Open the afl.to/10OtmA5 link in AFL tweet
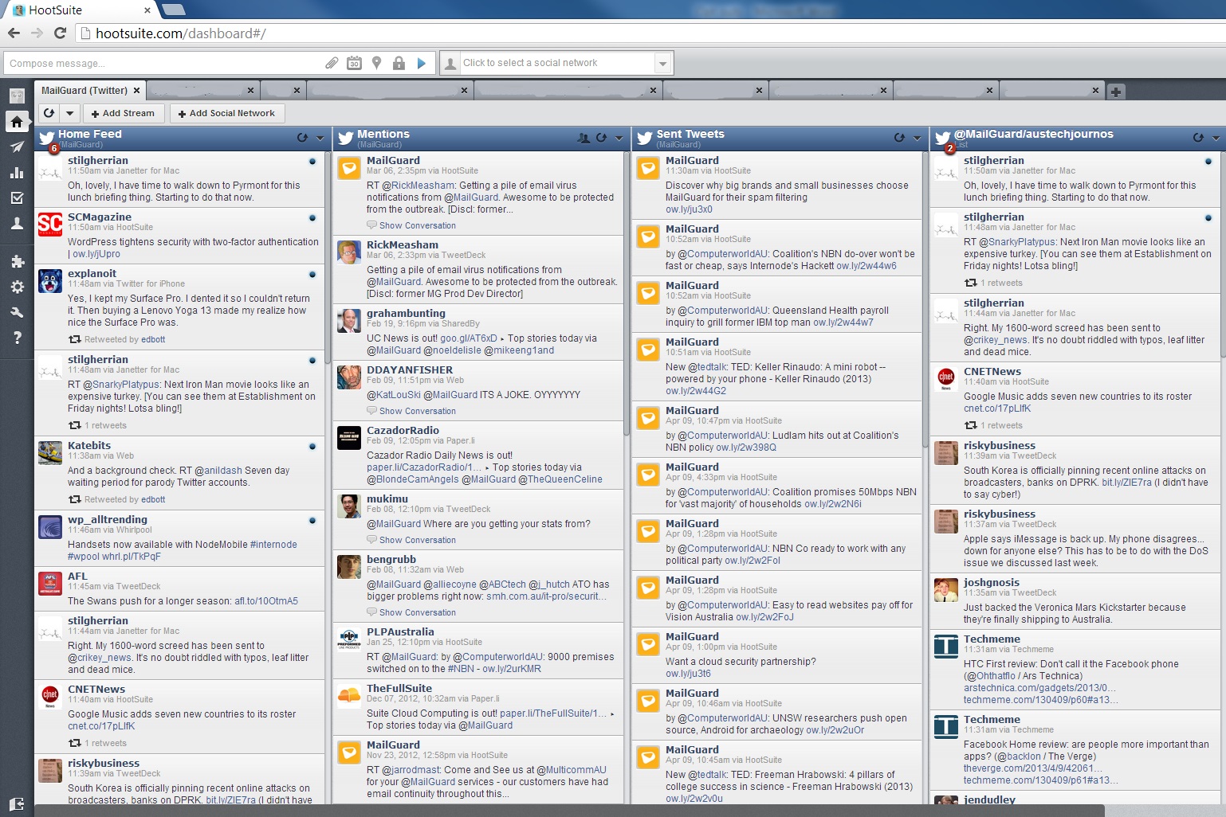1226x817 pixels. tap(266, 601)
